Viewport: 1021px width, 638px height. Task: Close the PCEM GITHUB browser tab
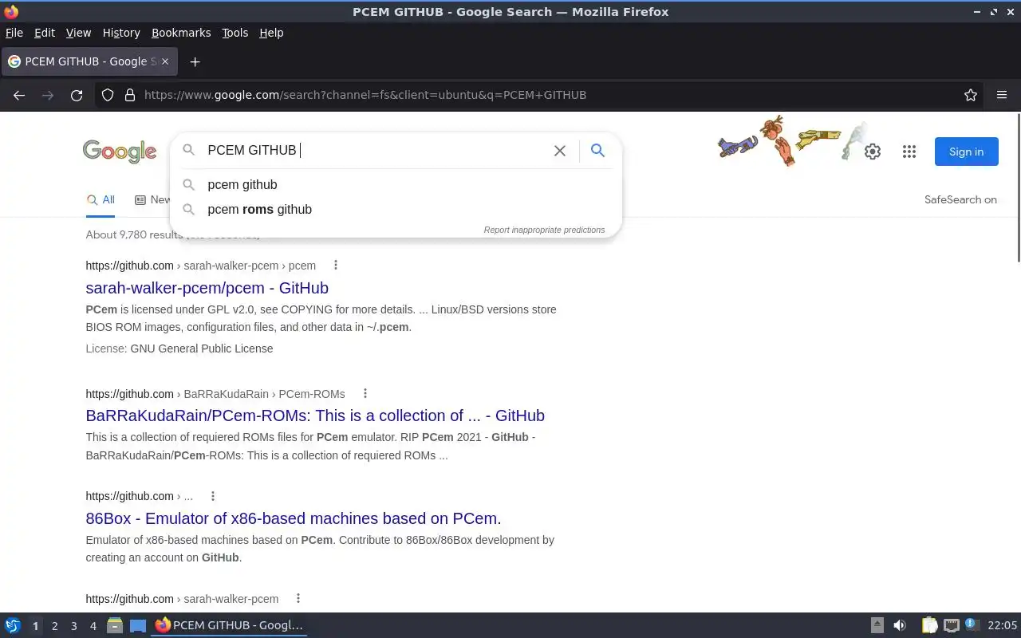[x=166, y=61]
